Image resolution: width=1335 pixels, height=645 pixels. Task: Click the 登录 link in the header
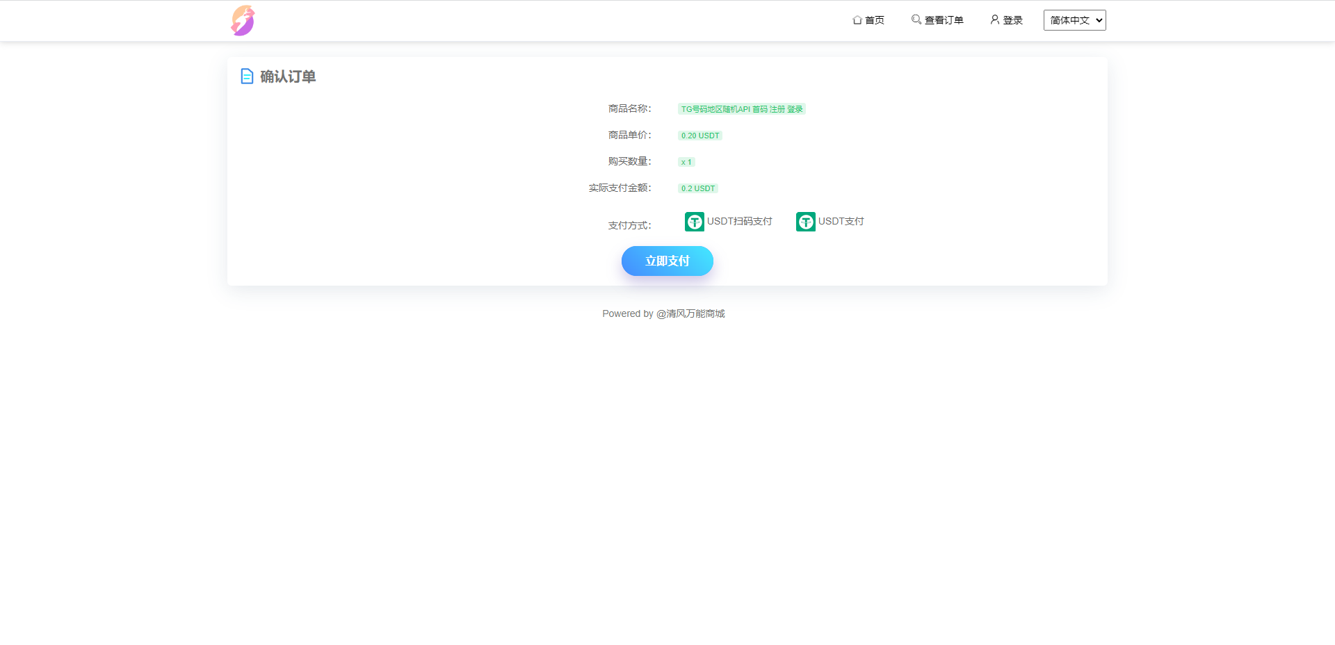pyautogui.click(x=1012, y=20)
